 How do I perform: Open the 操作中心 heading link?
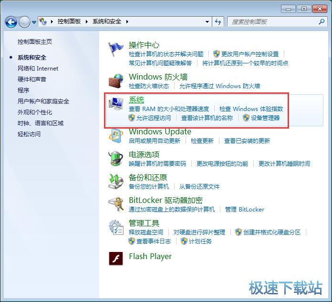tap(144, 45)
